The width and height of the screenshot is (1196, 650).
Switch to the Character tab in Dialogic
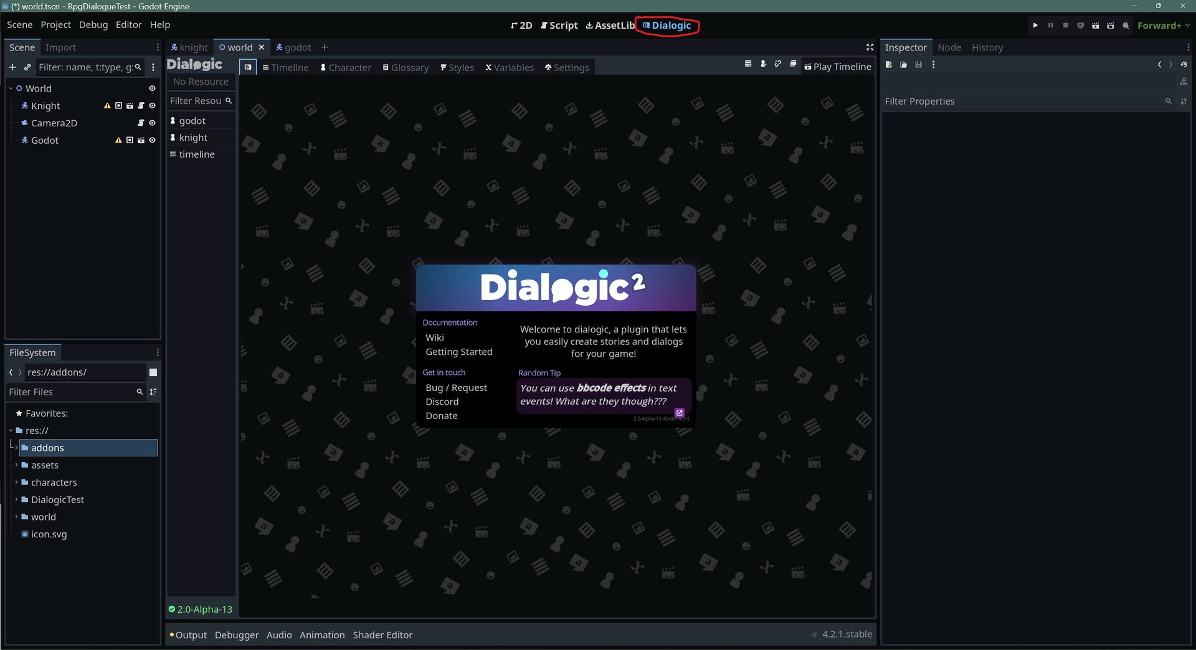coord(346,67)
